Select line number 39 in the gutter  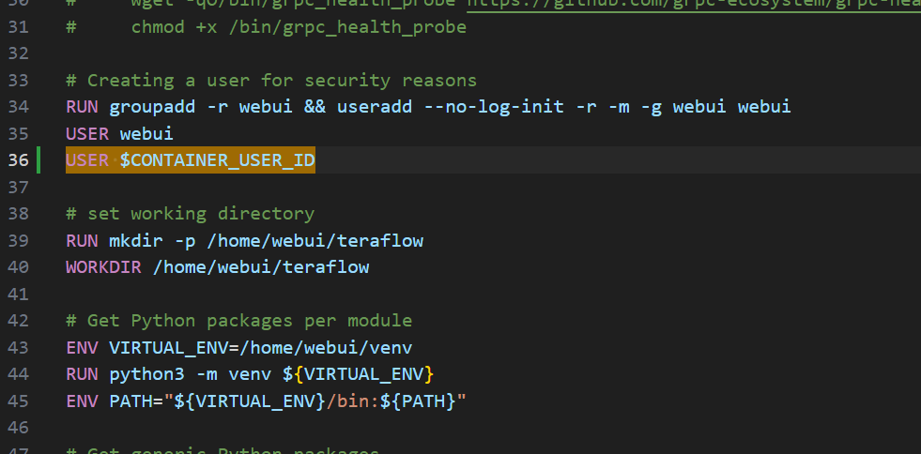(19, 241)
